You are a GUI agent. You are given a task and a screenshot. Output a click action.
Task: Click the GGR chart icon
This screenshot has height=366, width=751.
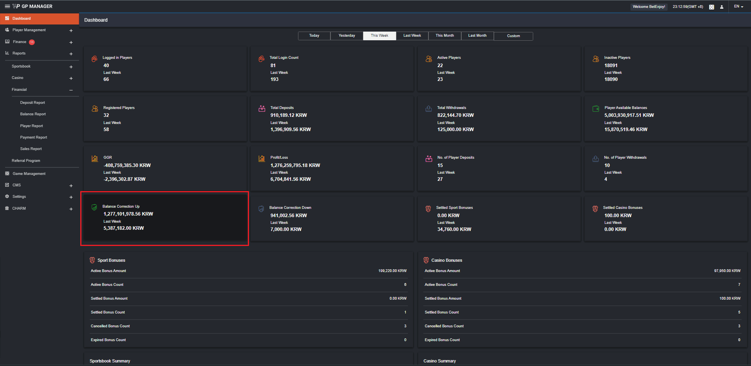95,159
